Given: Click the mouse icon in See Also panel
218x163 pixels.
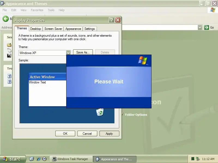Looking at the screenshot, I should [x=9, y=50].
